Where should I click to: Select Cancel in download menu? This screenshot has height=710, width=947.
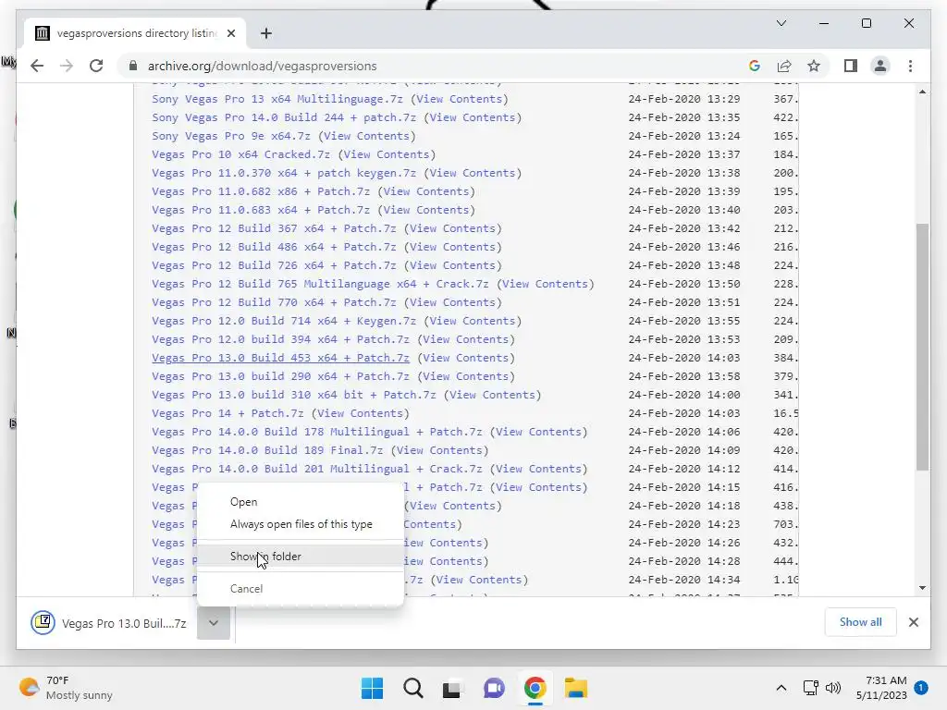[246, 588]
